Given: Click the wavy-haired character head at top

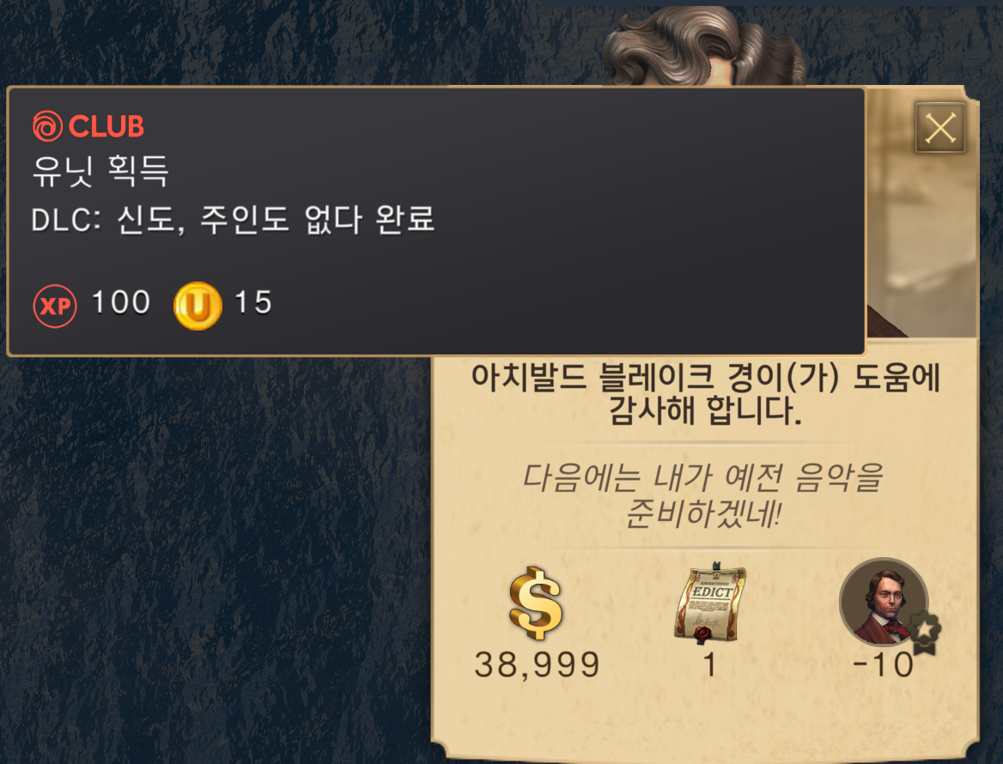Looking at the screenshot, I should pyautogui.click(x=703, y=46).
